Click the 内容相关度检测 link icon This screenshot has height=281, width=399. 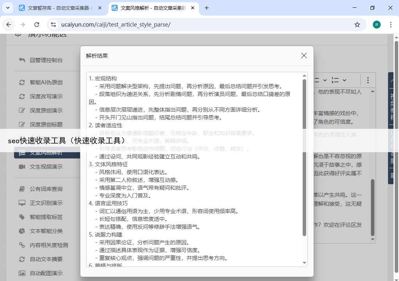22,245
